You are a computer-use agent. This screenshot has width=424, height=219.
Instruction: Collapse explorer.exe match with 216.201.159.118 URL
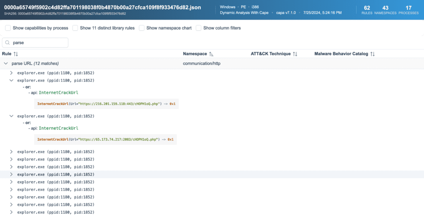tap(12, 80)
